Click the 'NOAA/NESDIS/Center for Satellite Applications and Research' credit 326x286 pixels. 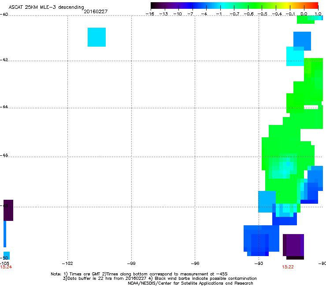190,283
